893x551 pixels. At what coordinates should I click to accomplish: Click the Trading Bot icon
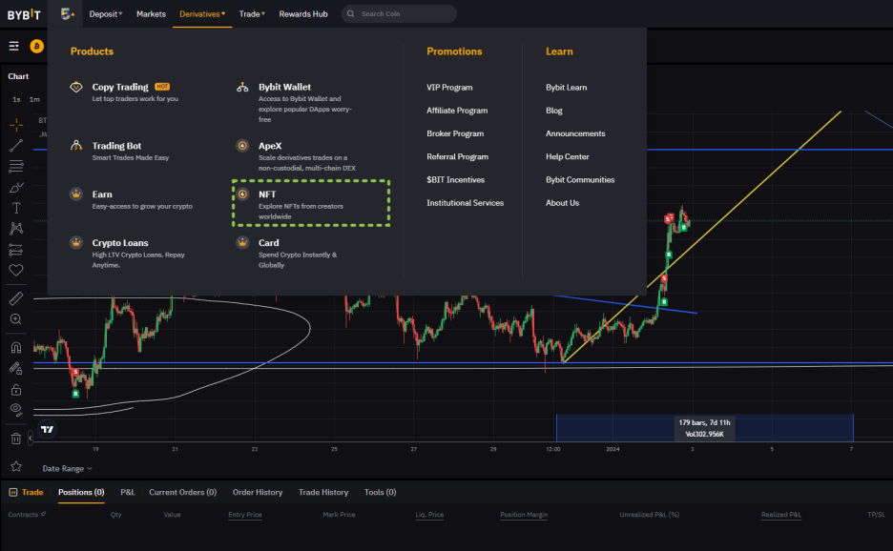[x=76, y=146]
